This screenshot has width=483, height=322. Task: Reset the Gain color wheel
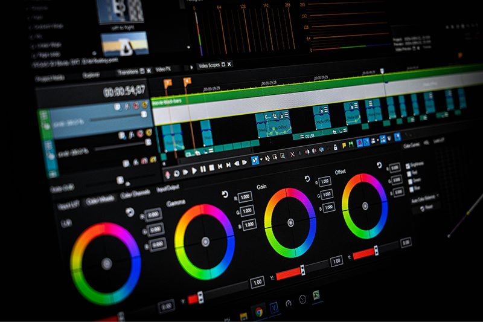pos(307,179)
